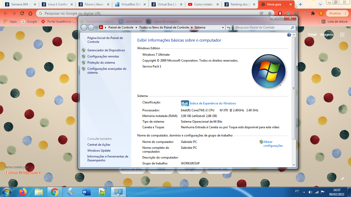Open Gerenciador de Dispositivos in the sidebar
The height and width of the screenshot is (197, 351).
click(x=106, y=50)
